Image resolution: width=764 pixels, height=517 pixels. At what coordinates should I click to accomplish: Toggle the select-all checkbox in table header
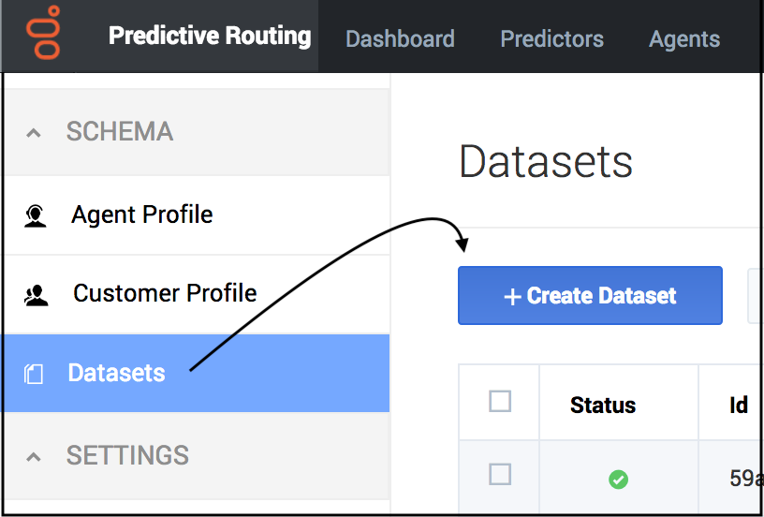[x=500, y=402]
